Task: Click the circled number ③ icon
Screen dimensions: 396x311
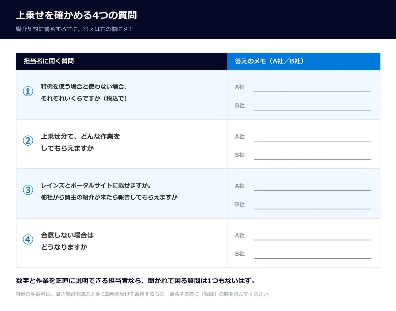Action: pyautogui.click(x=28, y=190)
